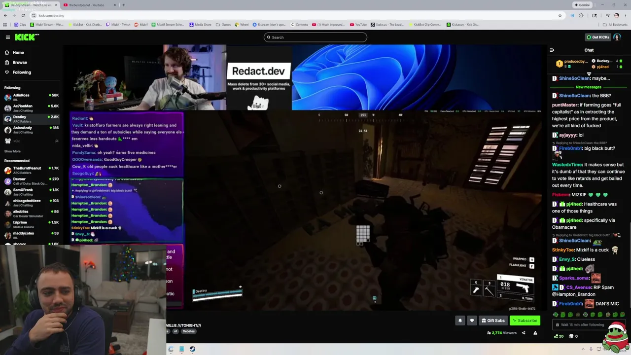Open the Chrome three-dot menu
Image resolution: width=631 pixels, height=355 pixels.
point(626,15)
